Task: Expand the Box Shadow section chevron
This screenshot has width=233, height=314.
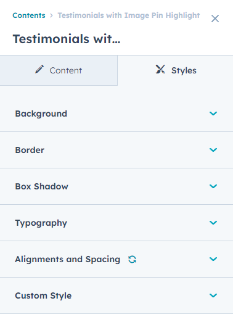Action: click(x=213, y=186)
